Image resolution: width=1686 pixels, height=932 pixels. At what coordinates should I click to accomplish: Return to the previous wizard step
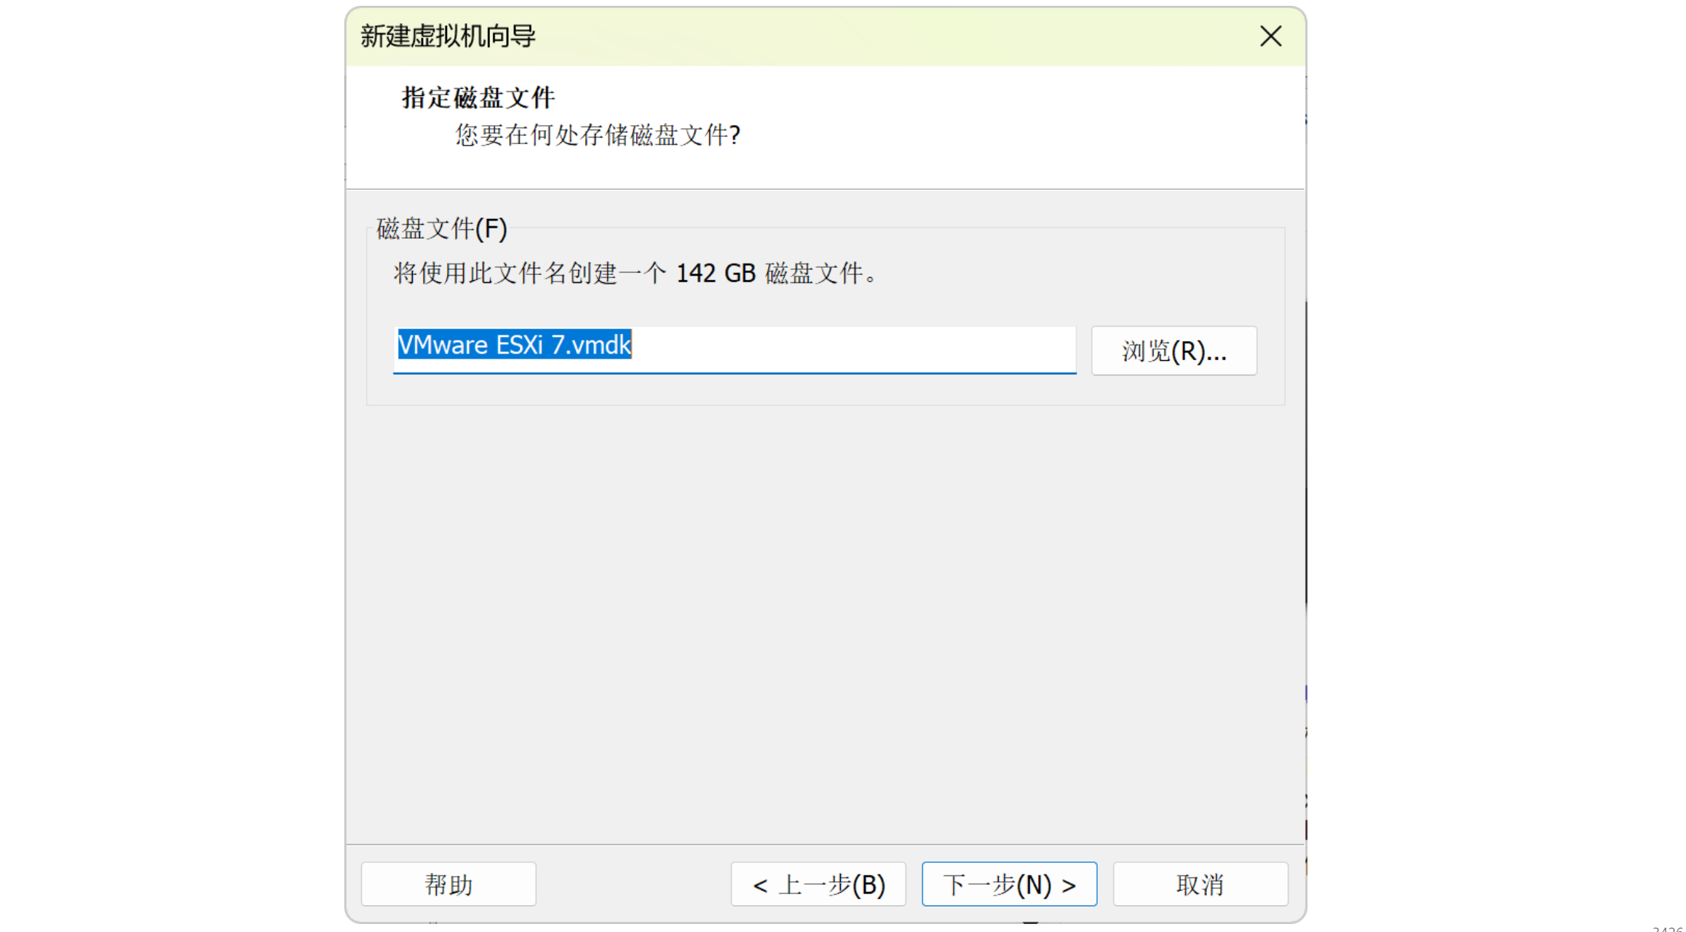coord(818,884)
